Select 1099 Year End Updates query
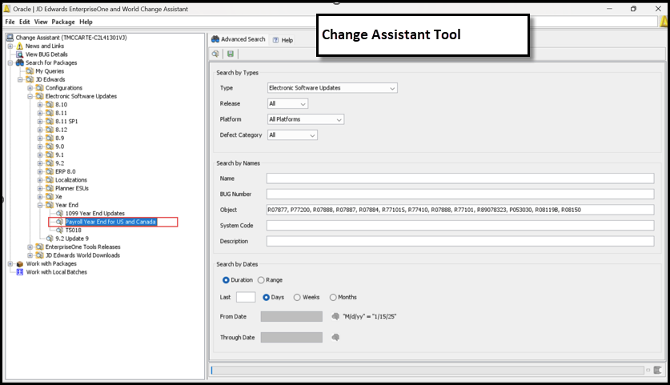This screenshot has width=670, height=385. (x=95, y=213)
